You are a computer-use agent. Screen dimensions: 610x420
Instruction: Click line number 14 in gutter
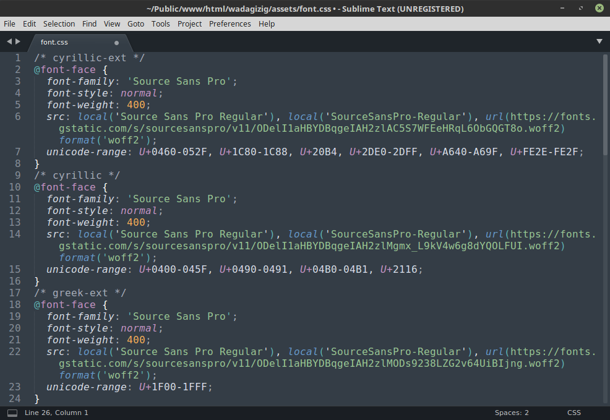[x=15, y=234]
